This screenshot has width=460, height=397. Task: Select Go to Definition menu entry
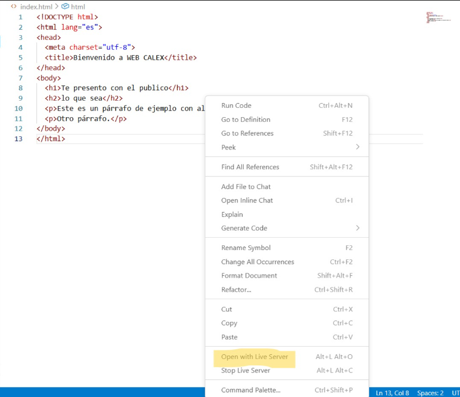[287, 119]
